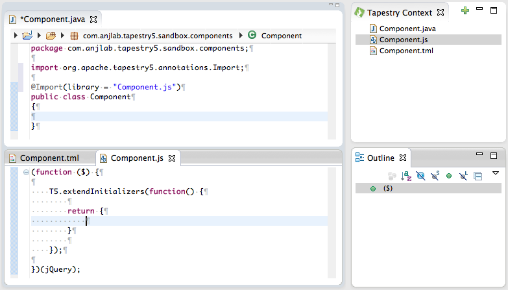Open Component.java in Tapestry Context list
Viewport: 508px width, 290px height.
407,29
